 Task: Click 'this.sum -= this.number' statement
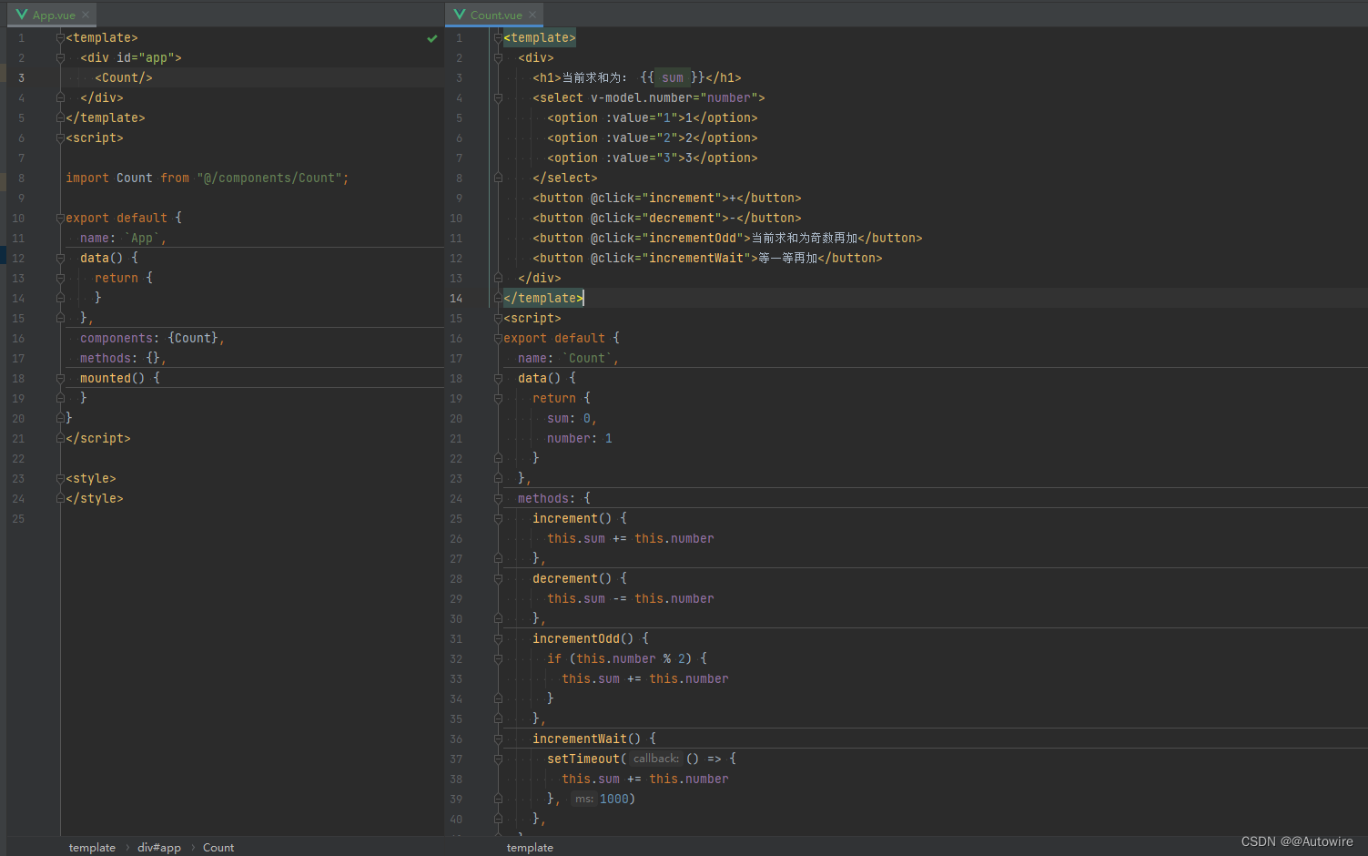pos(631,598)
